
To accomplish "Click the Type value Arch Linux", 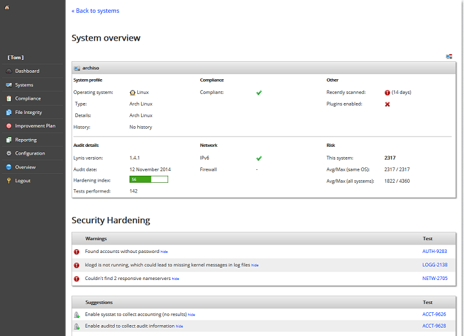I will pos(141,104).
